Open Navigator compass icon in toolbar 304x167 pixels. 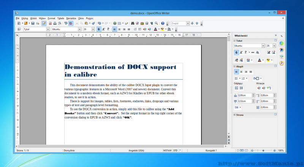[x=137, y=23]
